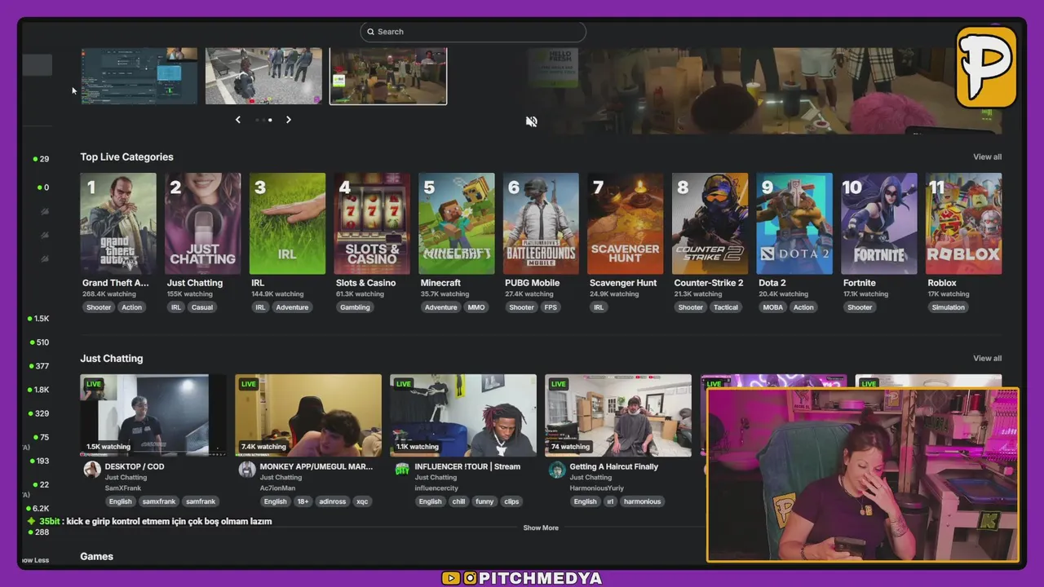Viewport: 1044px width, 587px height.
Task: Open DESKTOP / COD stream thumbnail
Action: pyautogui.click(x=153, y=416)
